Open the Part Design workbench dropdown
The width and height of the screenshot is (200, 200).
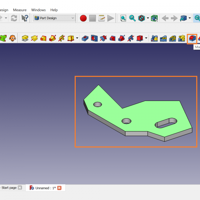55,18
